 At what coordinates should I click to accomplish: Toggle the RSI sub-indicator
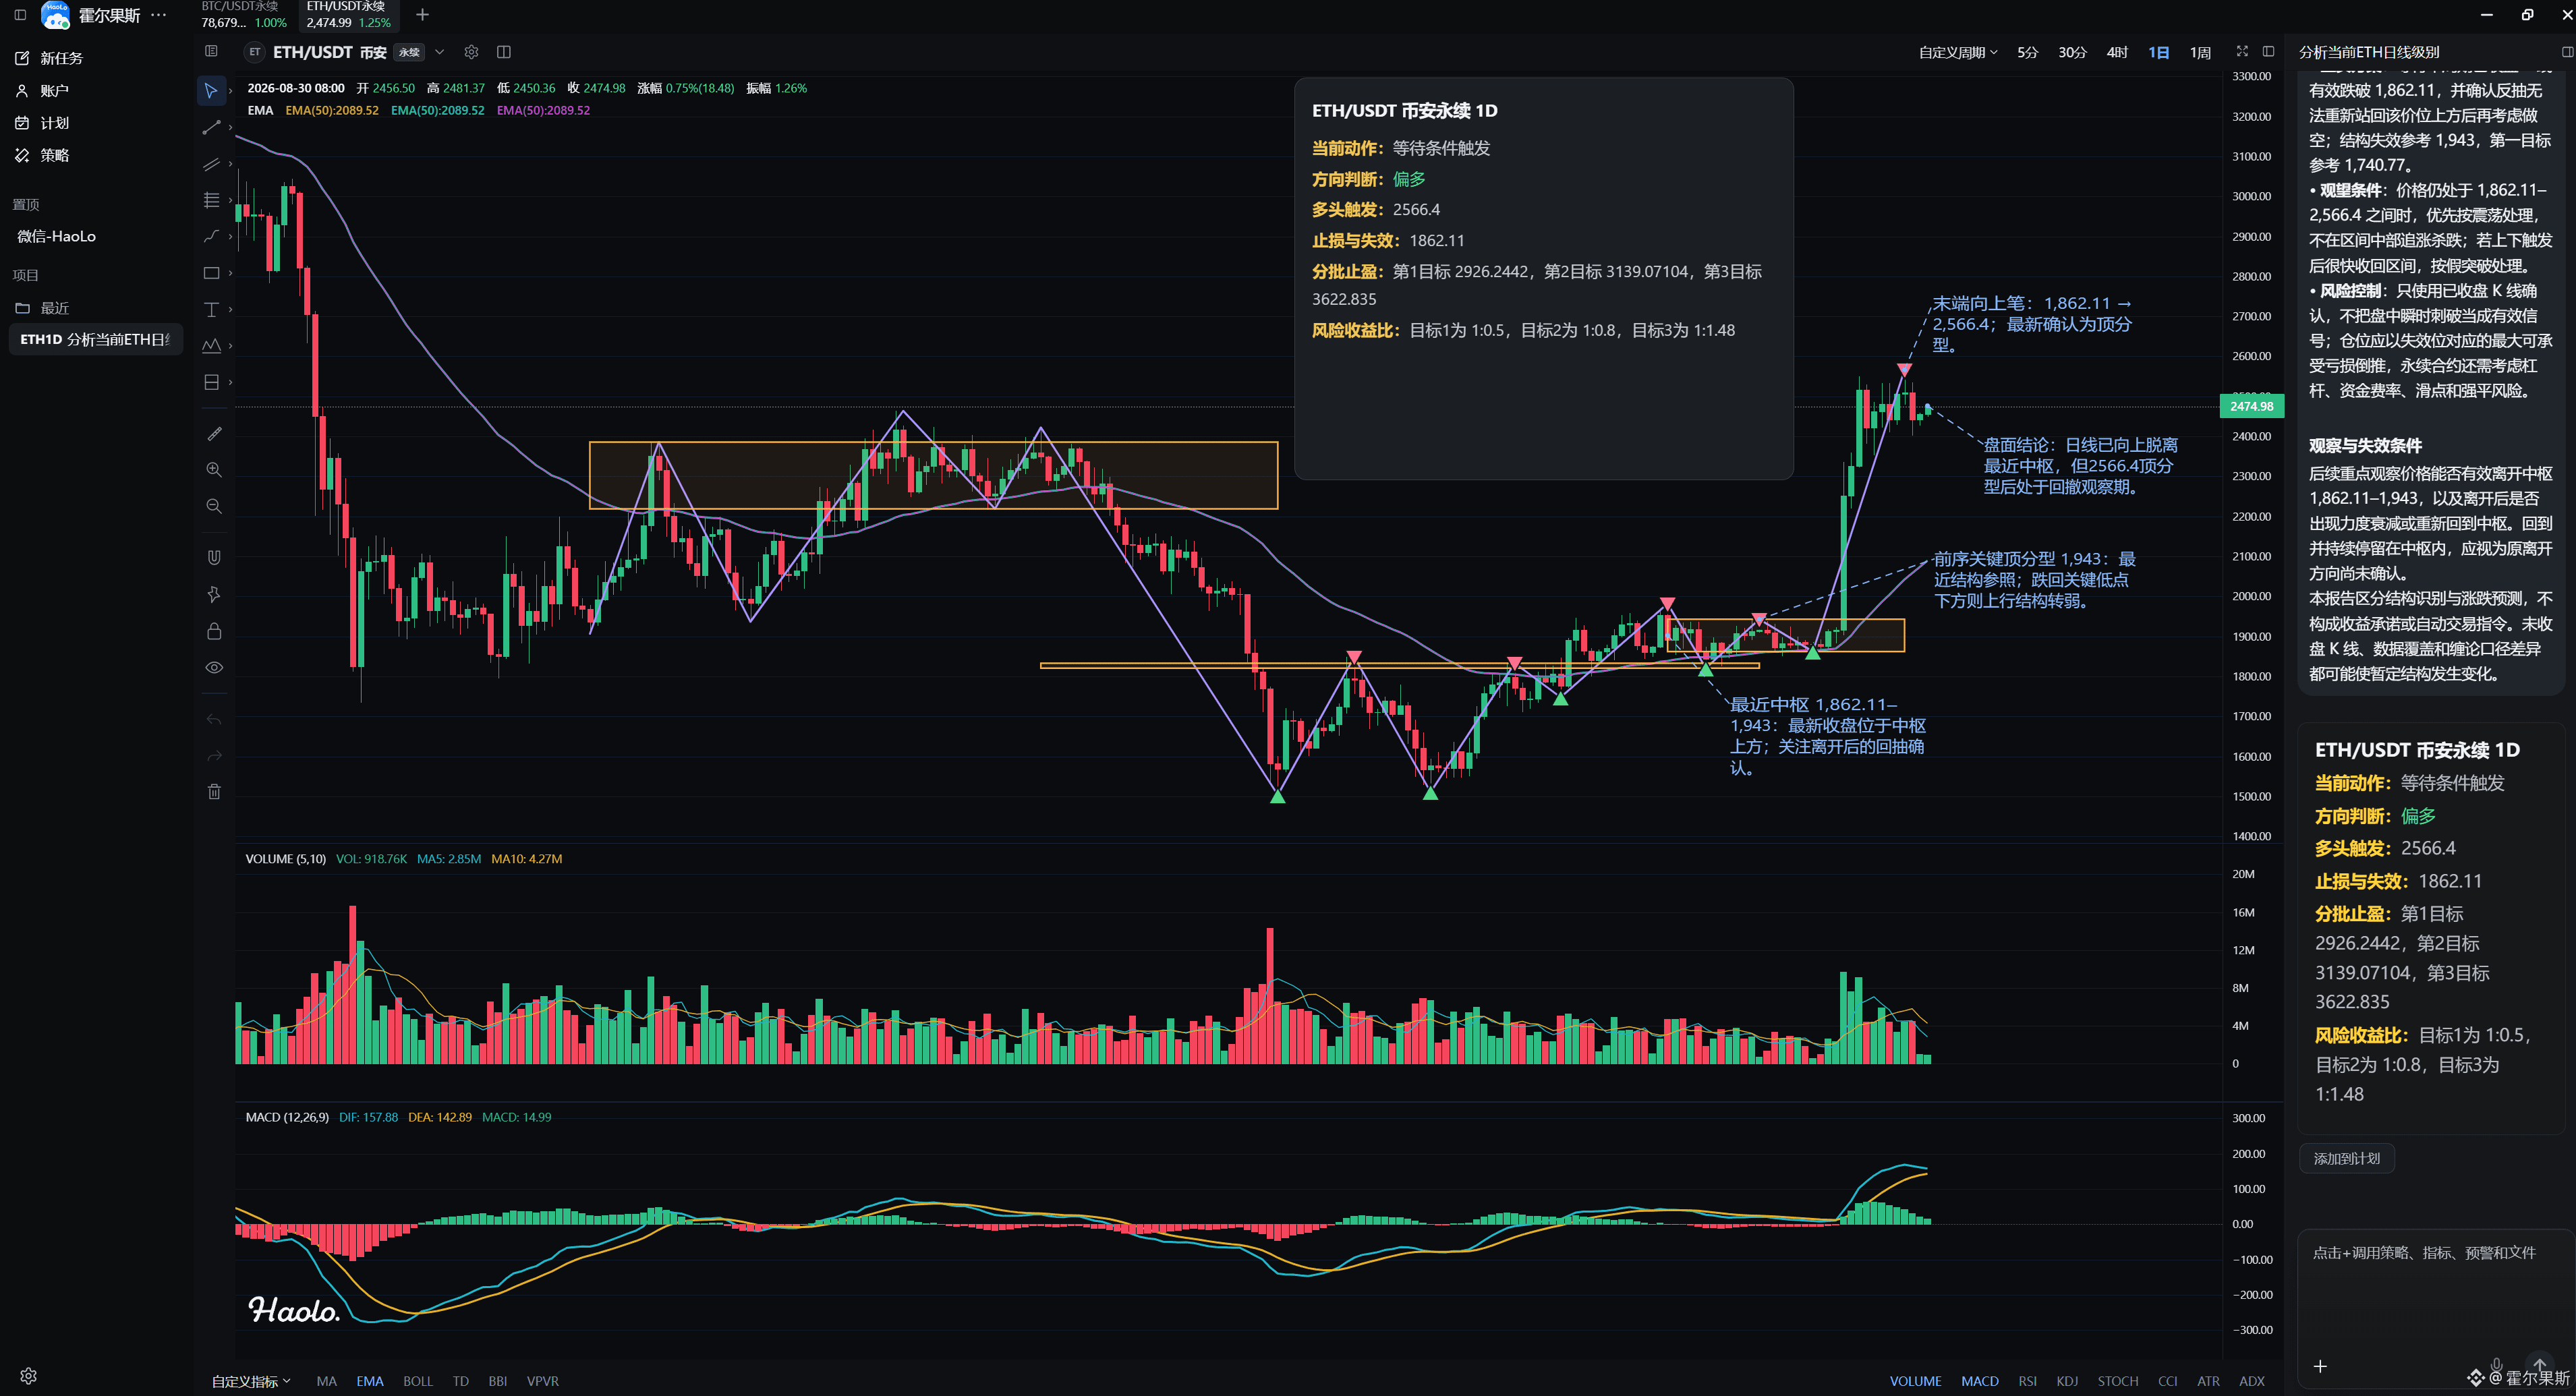[x=2027, y=1381]
